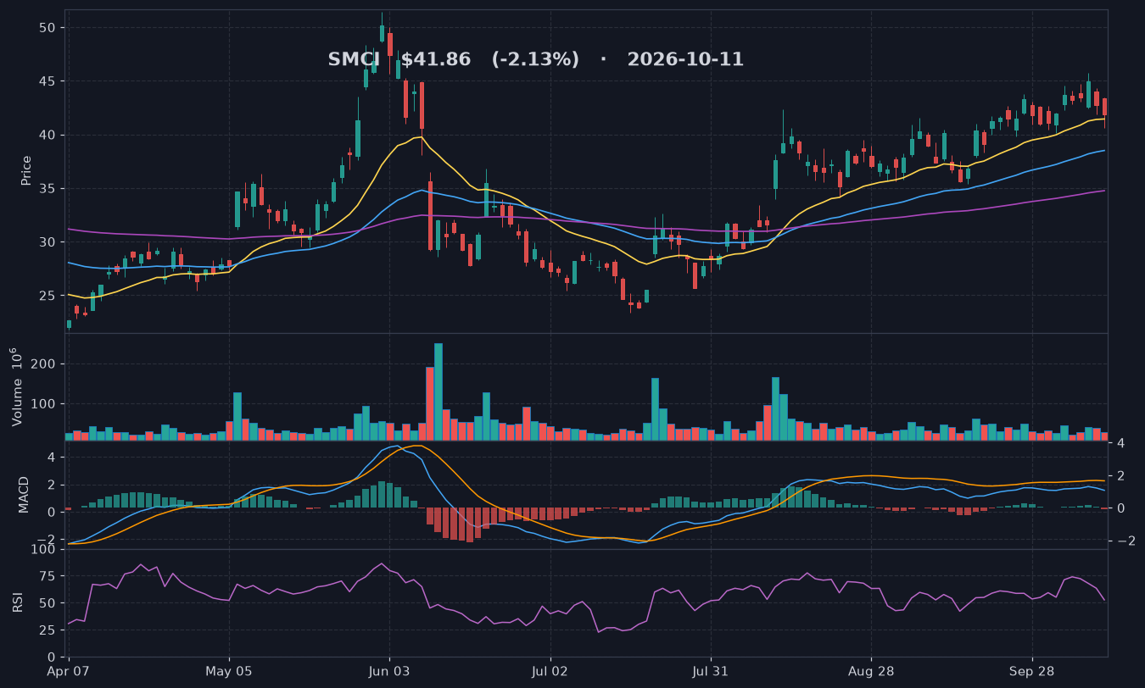
Task: Click the price axis value 45
Action: (47, 81)
